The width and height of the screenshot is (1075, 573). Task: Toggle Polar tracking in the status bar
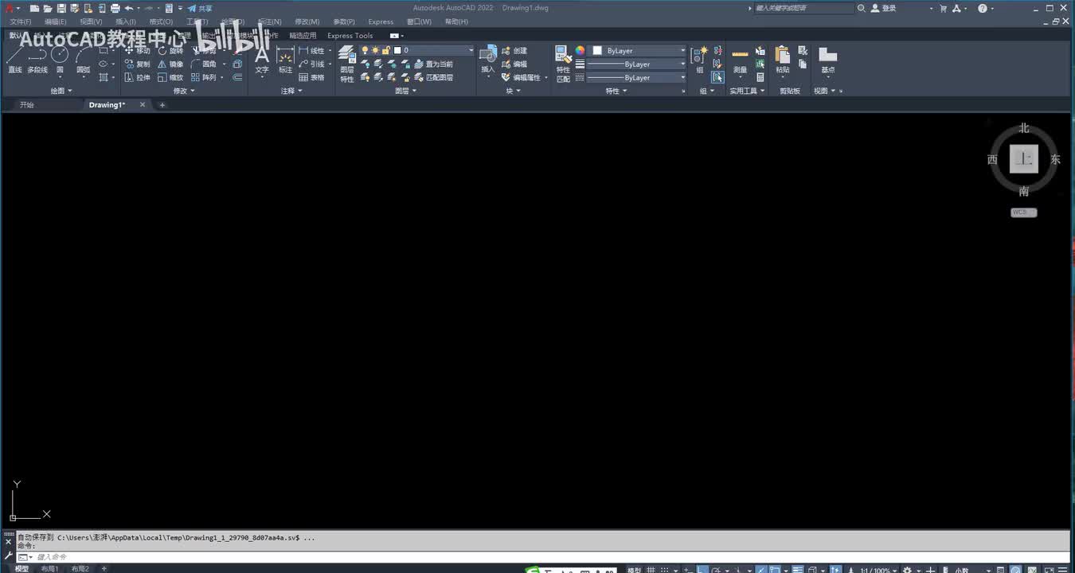coord(717,570)
